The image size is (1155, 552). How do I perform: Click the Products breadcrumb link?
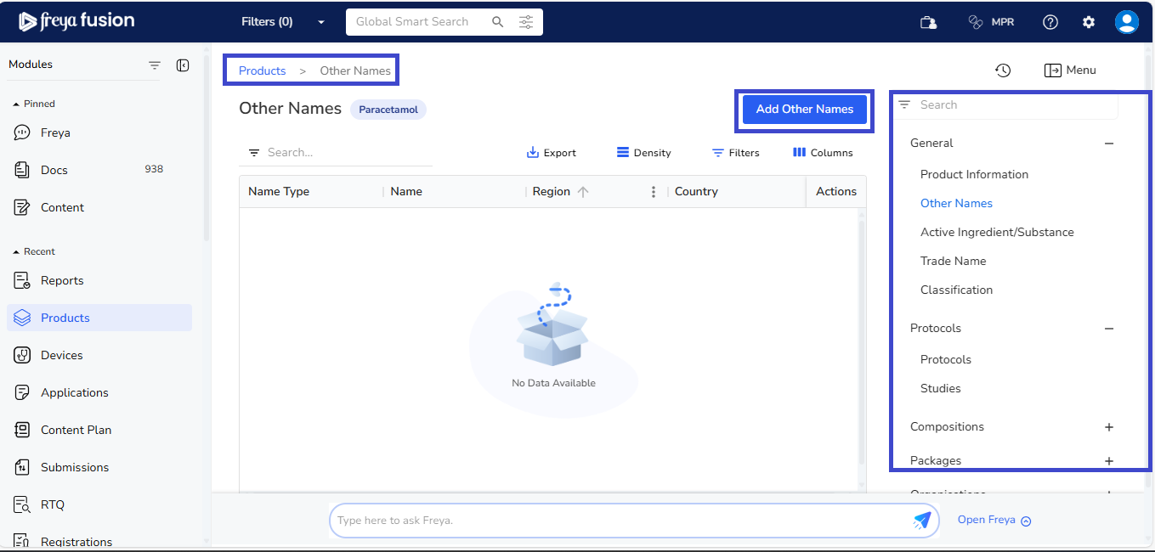pyautogui.click(x=262, y=70)
